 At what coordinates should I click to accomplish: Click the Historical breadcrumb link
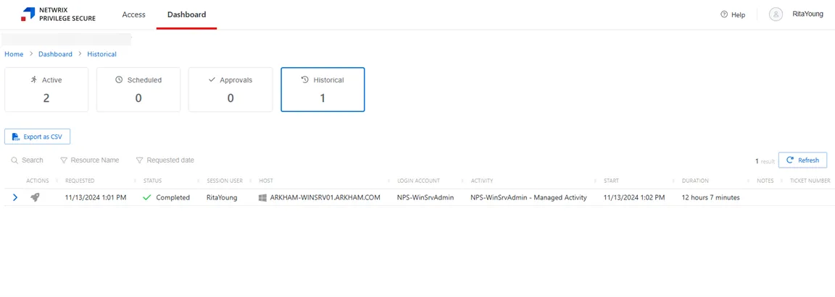(101, 54)
